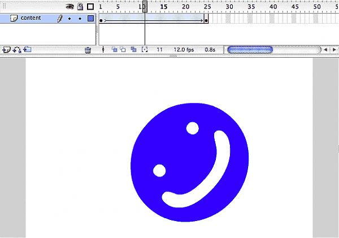
Task: Toggle lock dot on content layer
Action: (80, 19)
